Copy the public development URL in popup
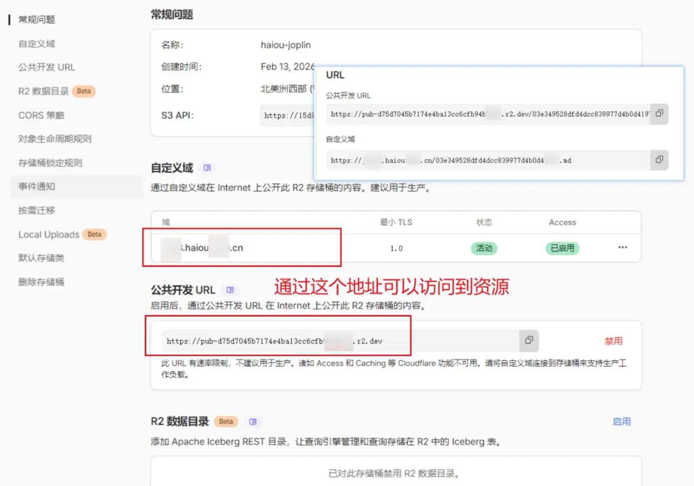The image size is (694, 486). click(x=659, y=114)
